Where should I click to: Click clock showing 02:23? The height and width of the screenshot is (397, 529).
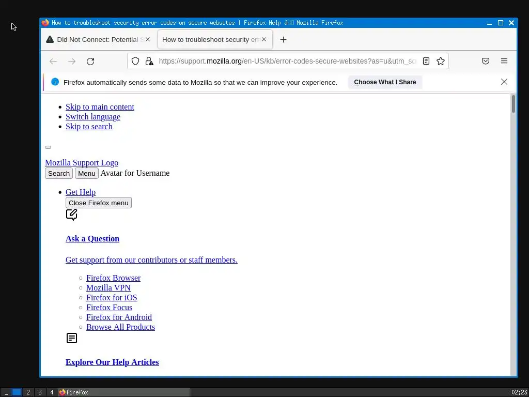(x=519, y=392)
